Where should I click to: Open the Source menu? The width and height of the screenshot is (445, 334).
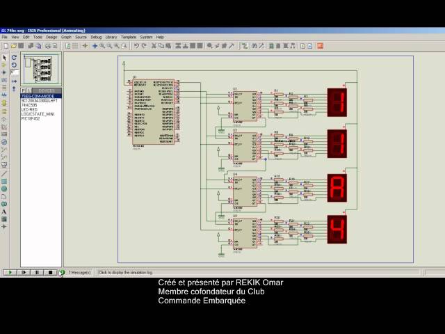pos(81,37)
